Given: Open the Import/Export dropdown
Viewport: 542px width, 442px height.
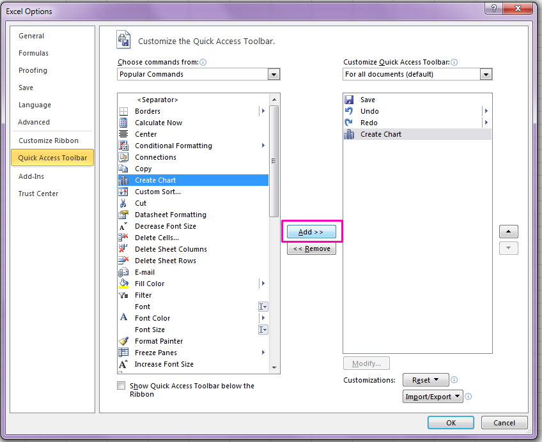Looking at the screenshot, I should pos(433,397).
